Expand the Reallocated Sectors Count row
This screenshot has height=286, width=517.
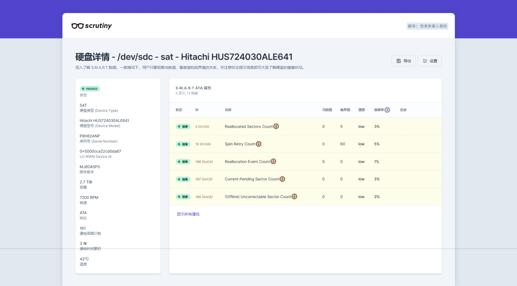point(248,126)
